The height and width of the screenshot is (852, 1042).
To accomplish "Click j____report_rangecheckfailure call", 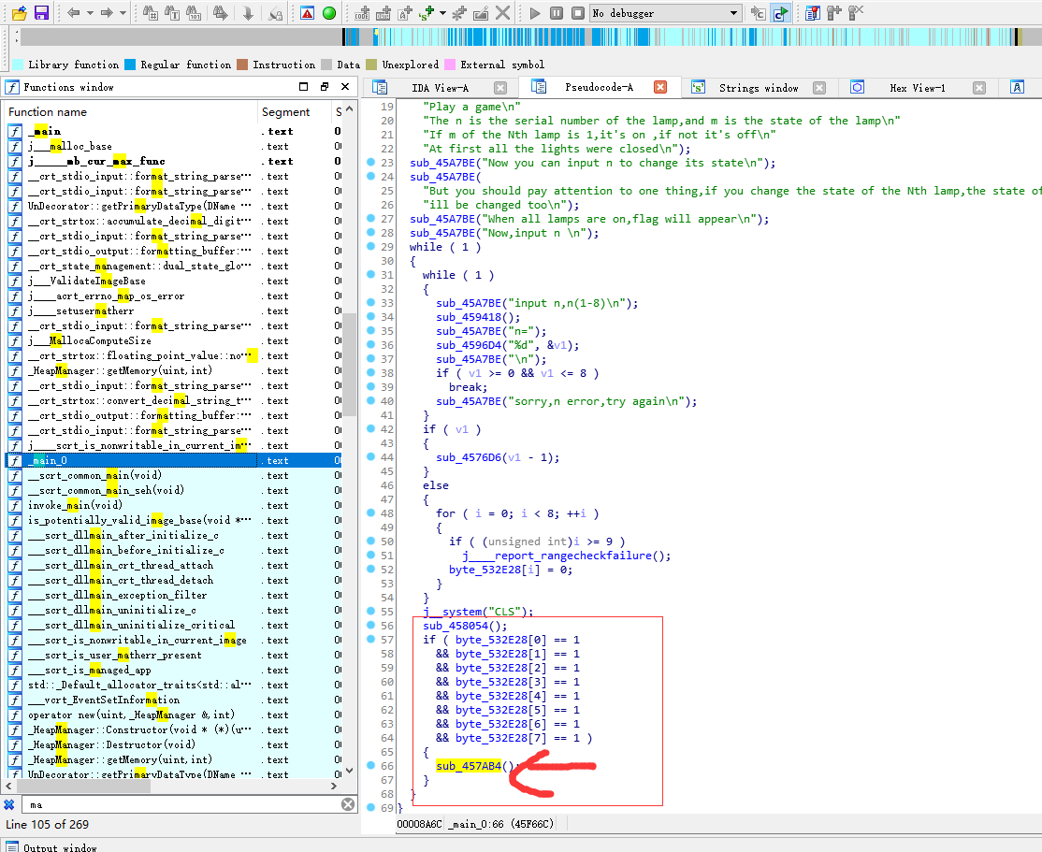I will [x=557, y=556].
